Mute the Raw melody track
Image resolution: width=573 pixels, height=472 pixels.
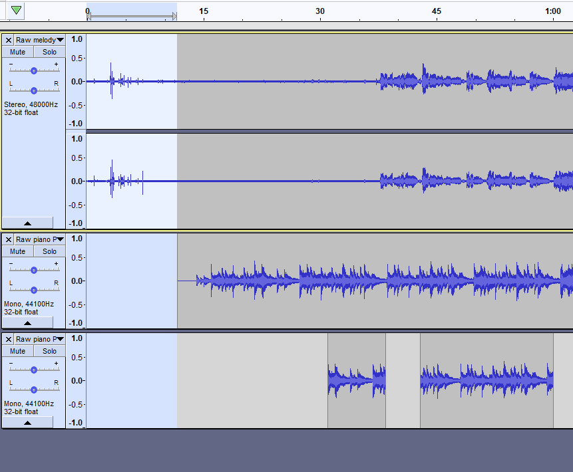(17, 52)
